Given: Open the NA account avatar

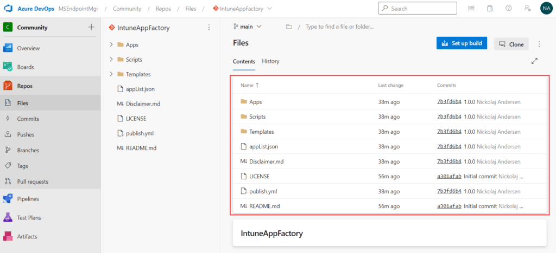Looking at the screenshot, I should tap(546, 9).
